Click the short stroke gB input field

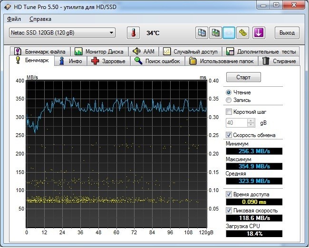coord(236,123)
